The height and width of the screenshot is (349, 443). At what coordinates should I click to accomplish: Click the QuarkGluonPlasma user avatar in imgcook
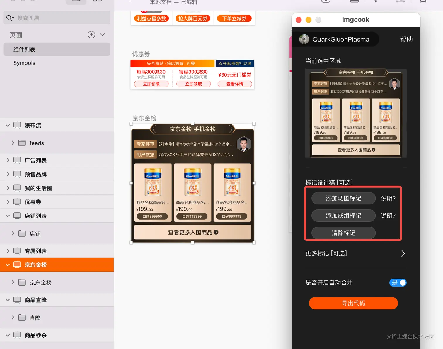[x=304, y=39]
